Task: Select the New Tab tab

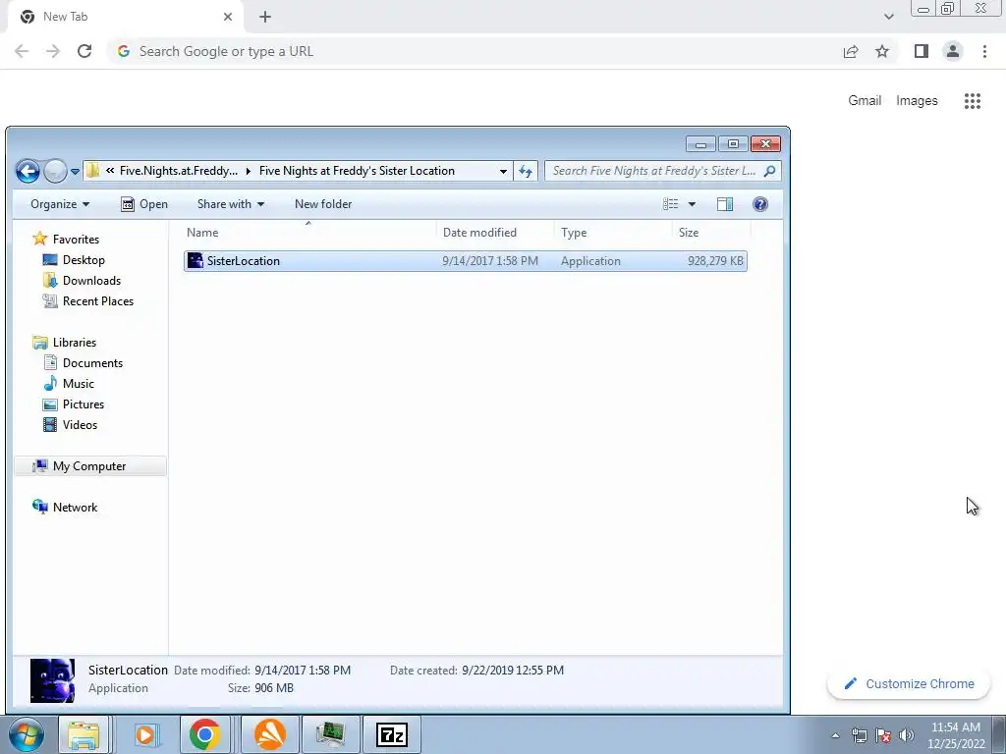Action: [125, 18]
